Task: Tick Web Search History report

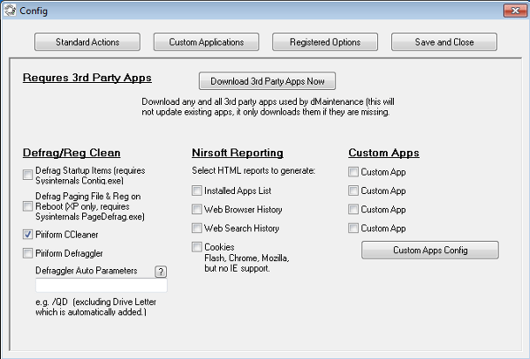Action: click(x=197, y=228)
